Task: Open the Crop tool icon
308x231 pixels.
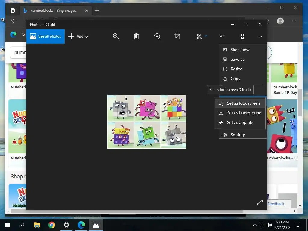Action: 177,36
